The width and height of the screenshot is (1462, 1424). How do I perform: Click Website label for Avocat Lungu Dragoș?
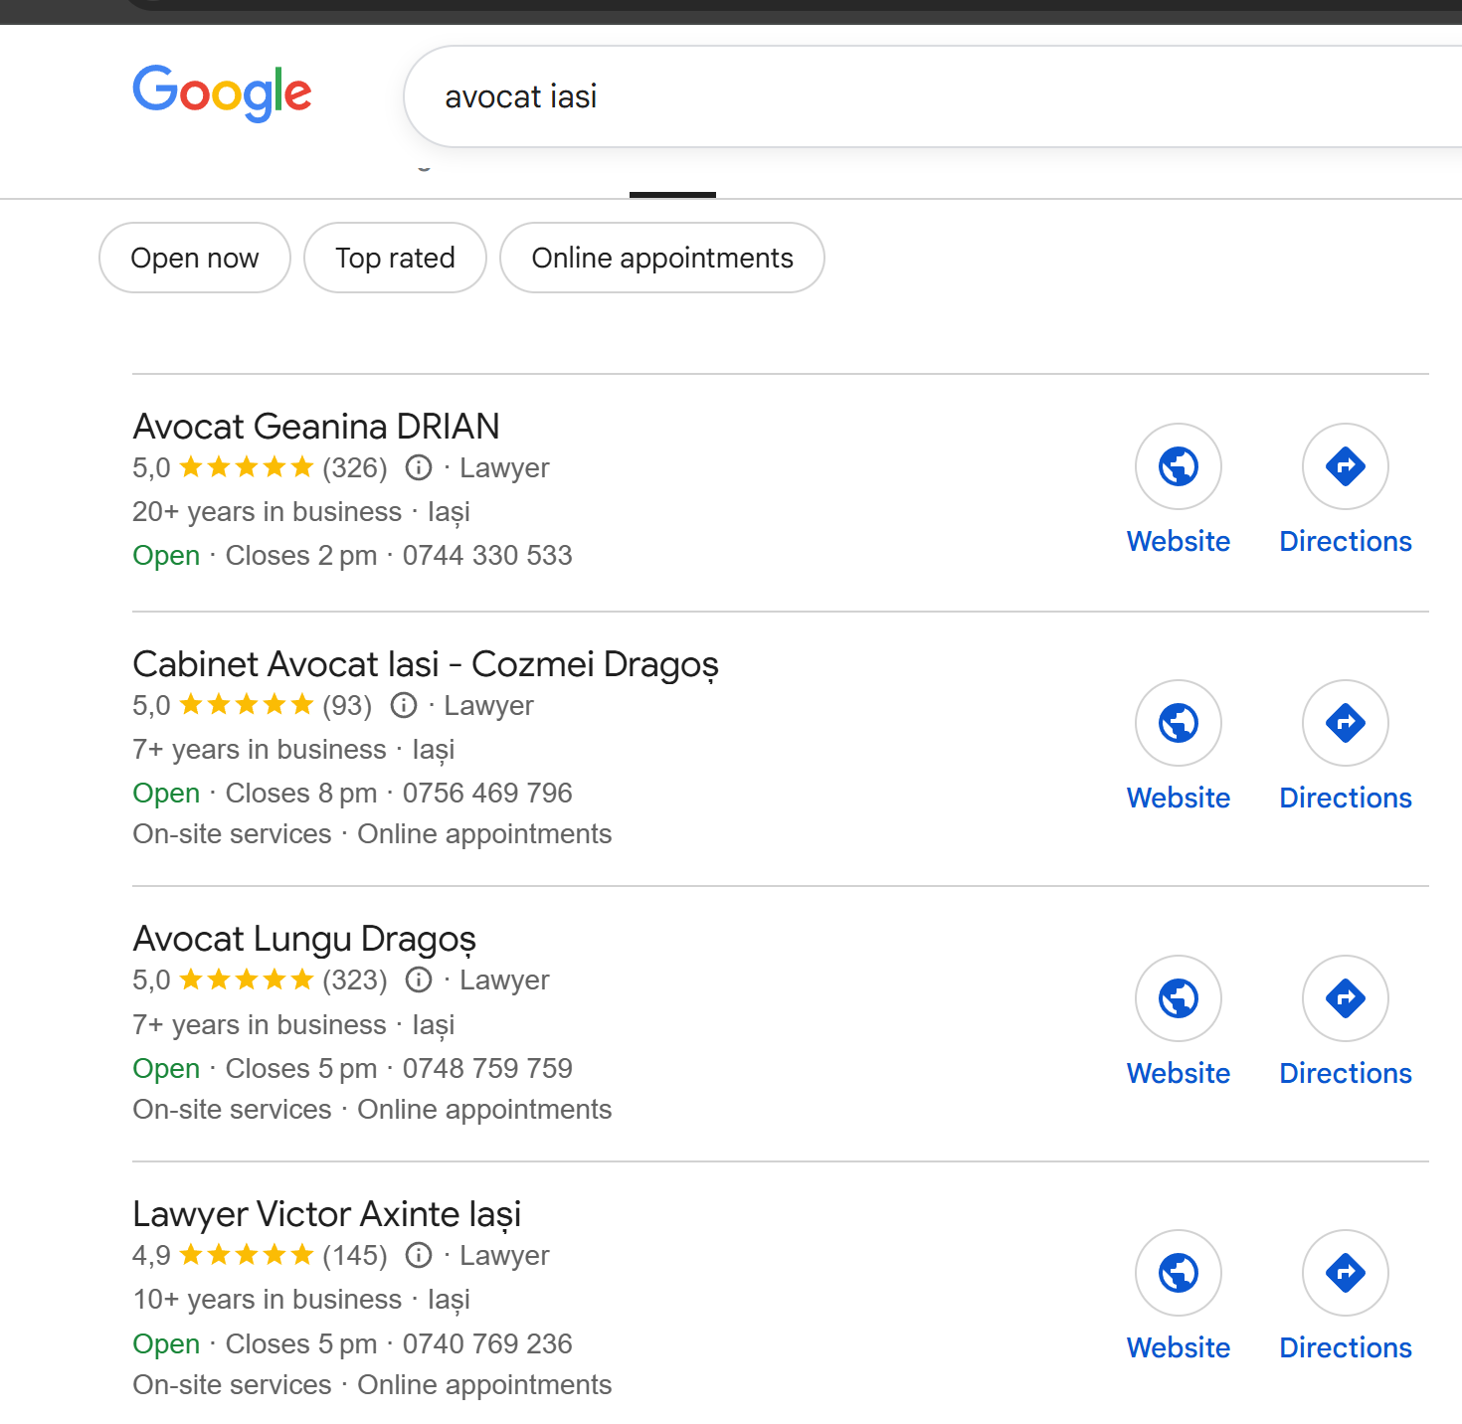point(1179,1073)
